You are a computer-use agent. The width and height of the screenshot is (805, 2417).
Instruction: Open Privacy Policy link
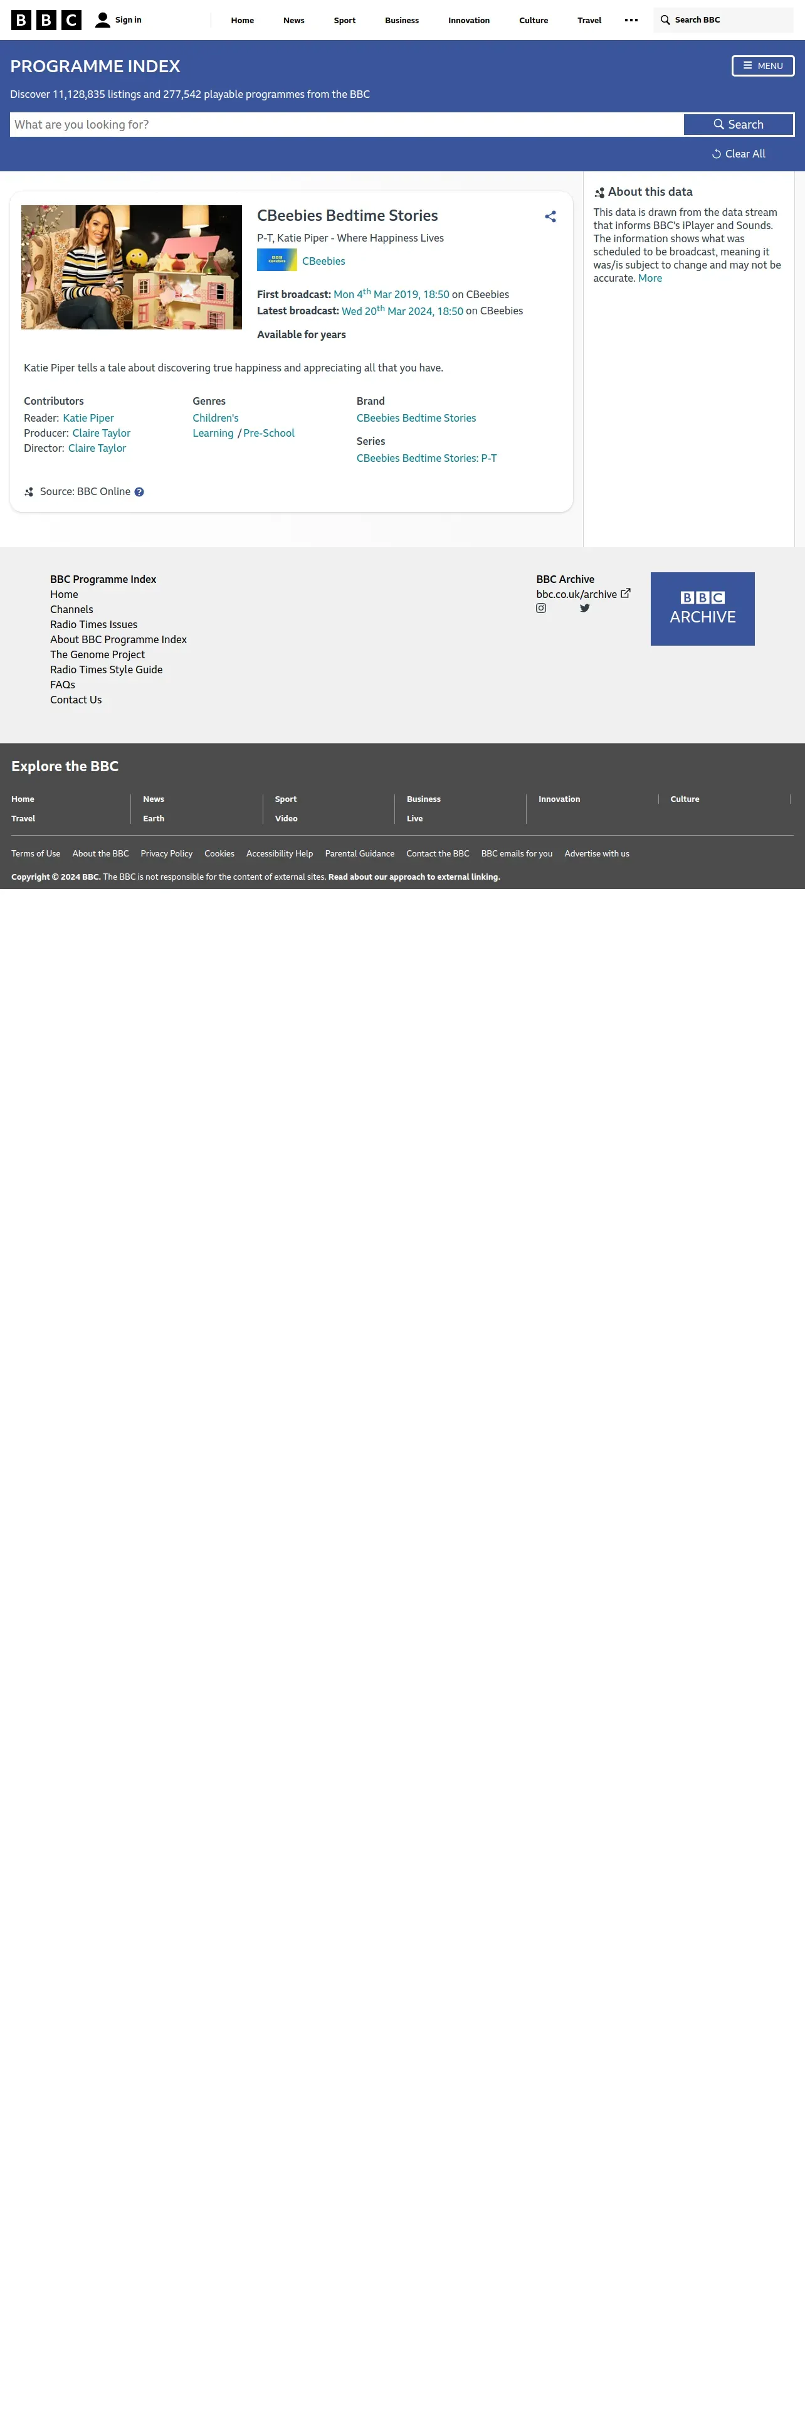[x=167, y=854]
